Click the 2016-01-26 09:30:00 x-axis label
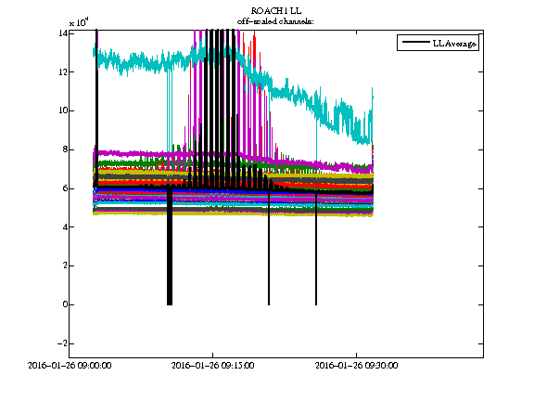534x401 pixels. coord(356,366)
